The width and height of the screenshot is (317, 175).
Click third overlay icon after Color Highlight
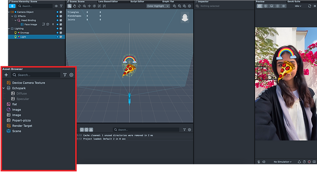point(184,6)
